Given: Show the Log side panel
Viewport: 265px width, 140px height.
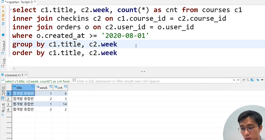Looking at the screenshot, I should 3,63.
